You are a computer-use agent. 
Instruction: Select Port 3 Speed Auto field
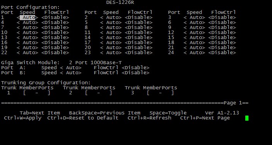(194, 17)
